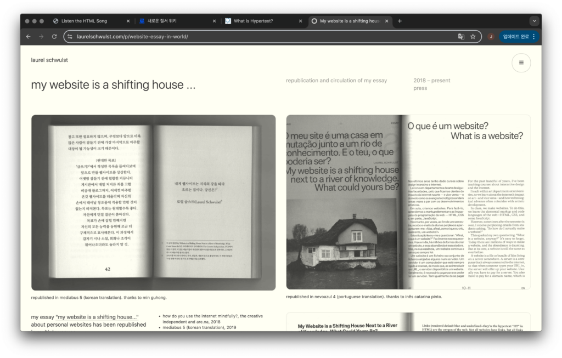This screenshot has width=562, height=358.
Task: Open the Chrome profile avatar
Action: 491,37
